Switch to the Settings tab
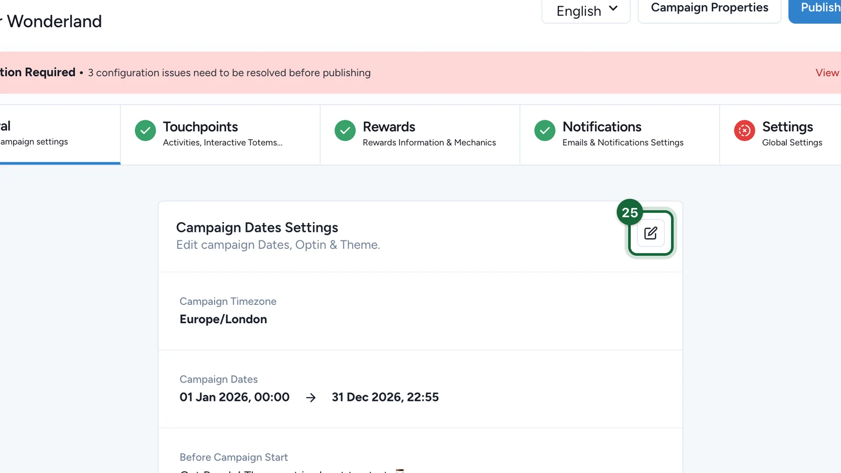Screen dimensions: 841x473 (x=781, y=135)
